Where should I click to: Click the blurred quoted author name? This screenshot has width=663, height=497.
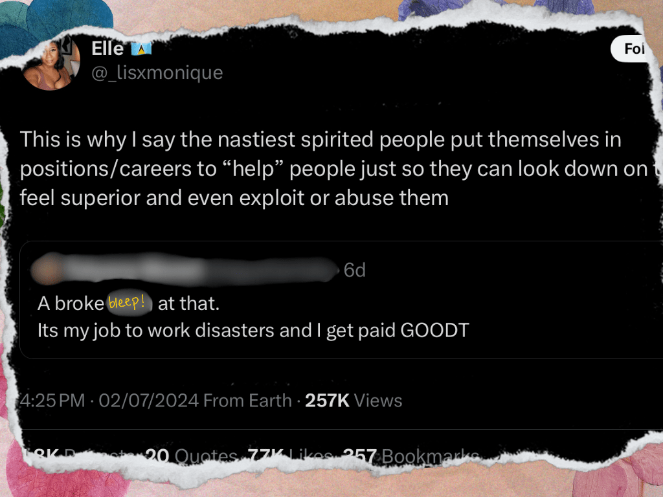point(199,269)
